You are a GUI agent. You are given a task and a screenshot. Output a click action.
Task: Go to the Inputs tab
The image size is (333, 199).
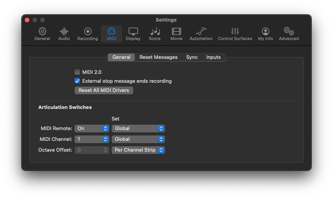pos(213,57)
